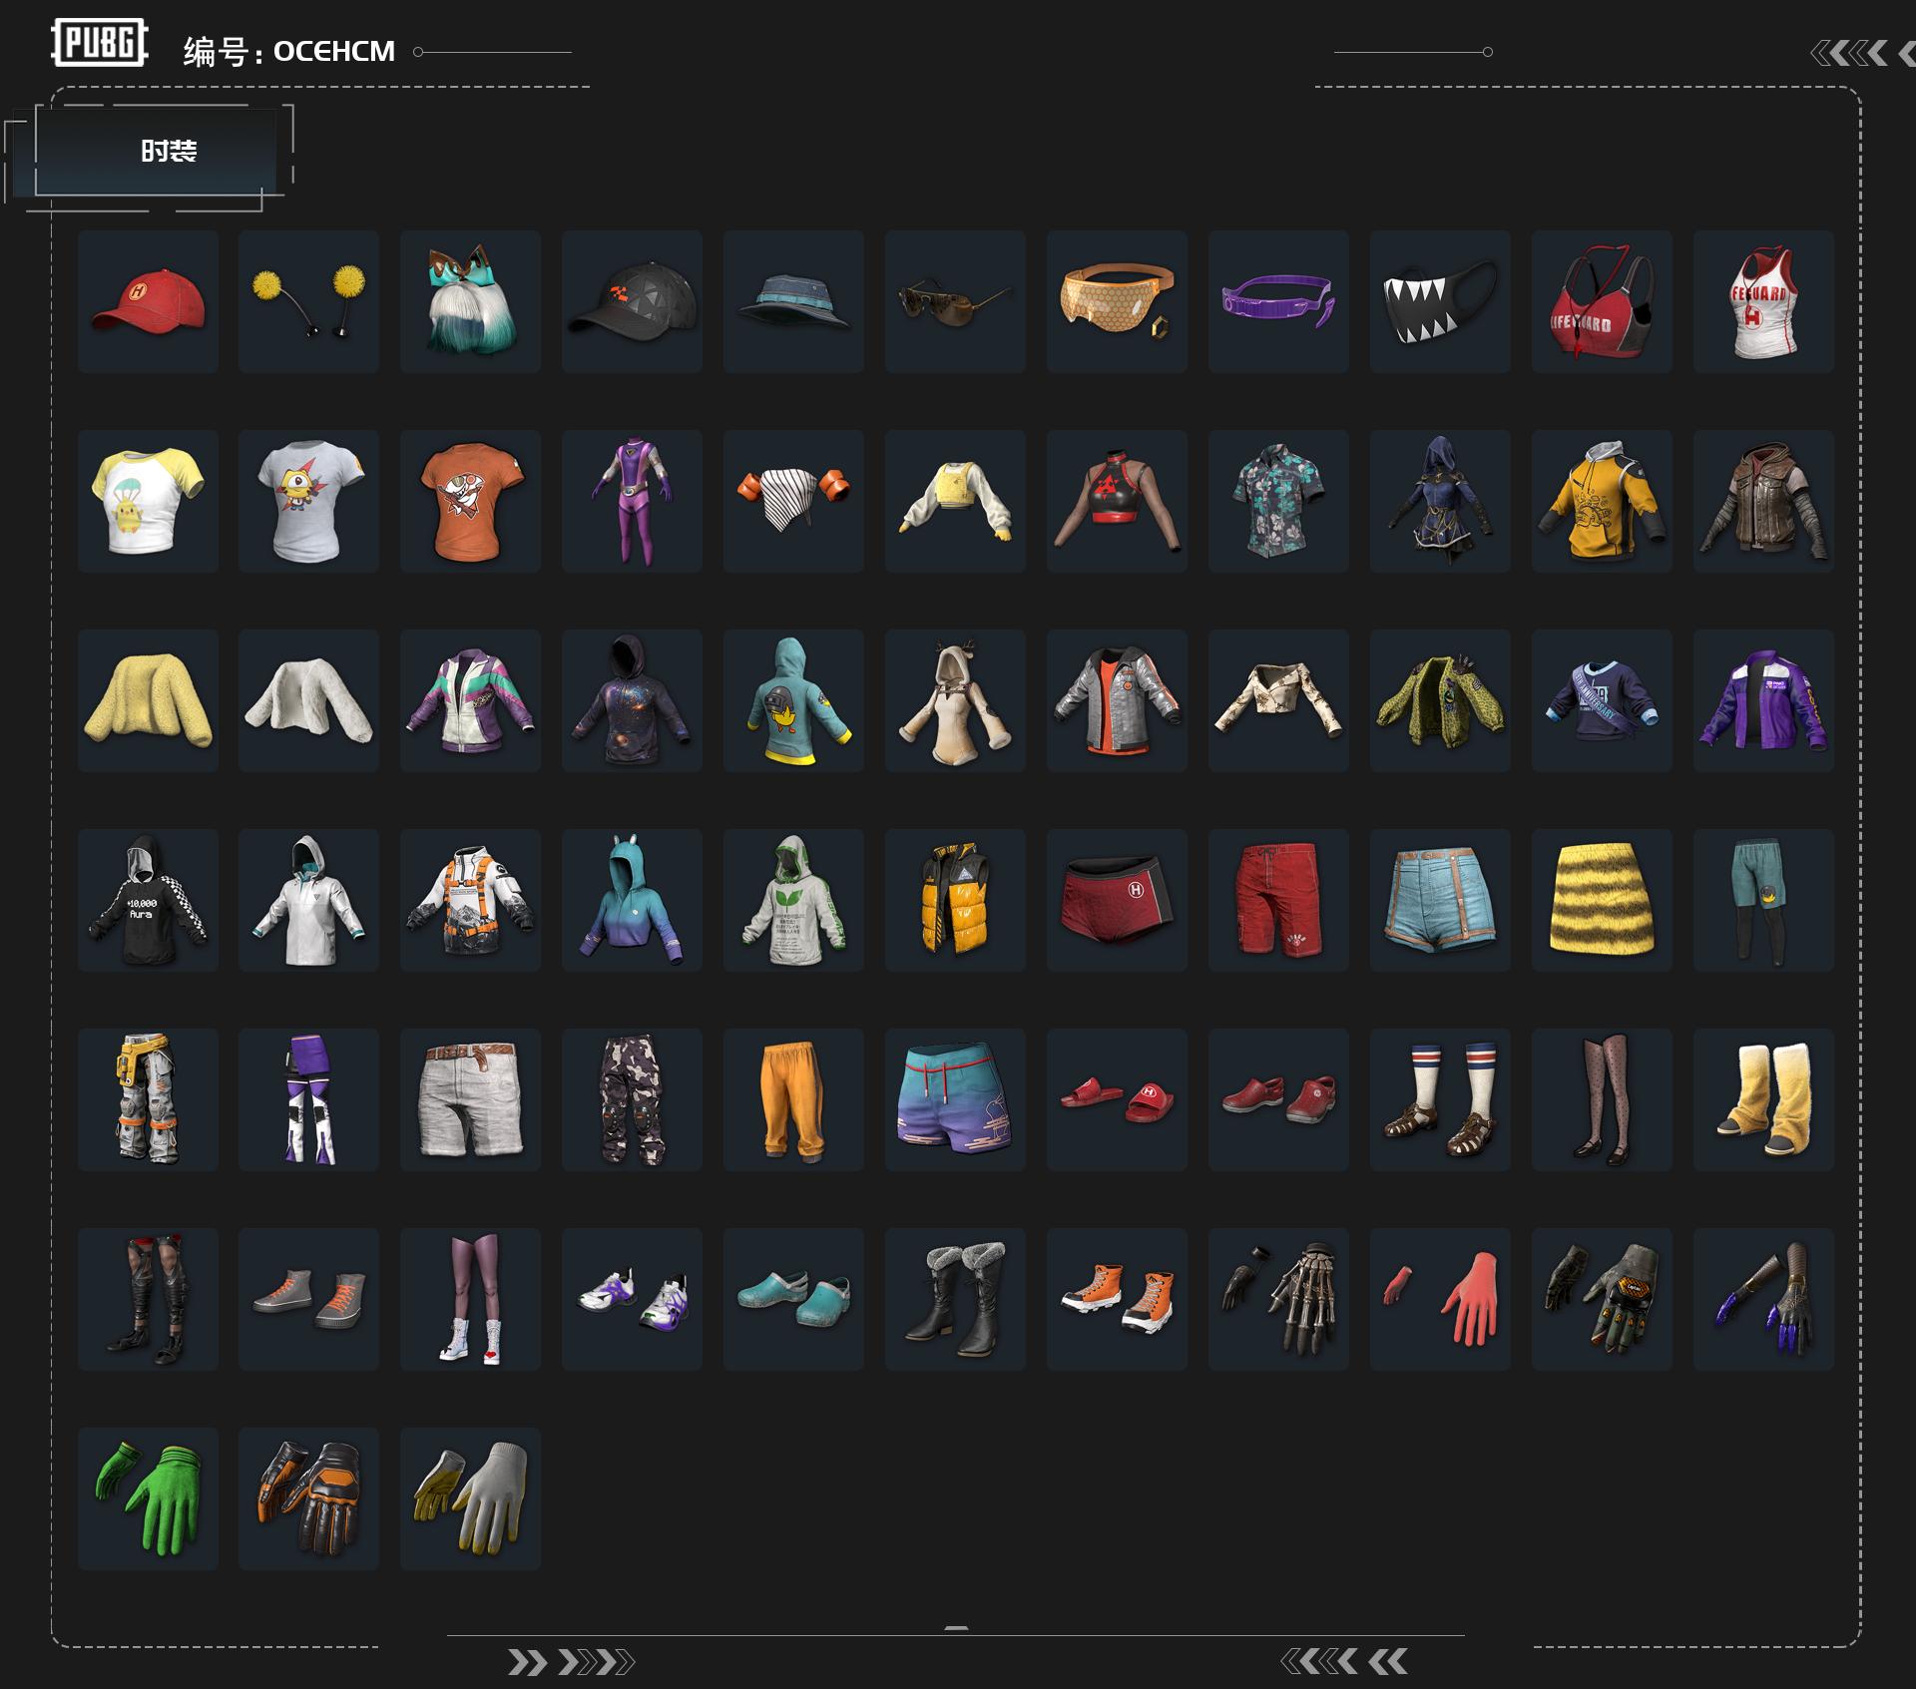Select the orange capri pants

(x=793, y=1099)
